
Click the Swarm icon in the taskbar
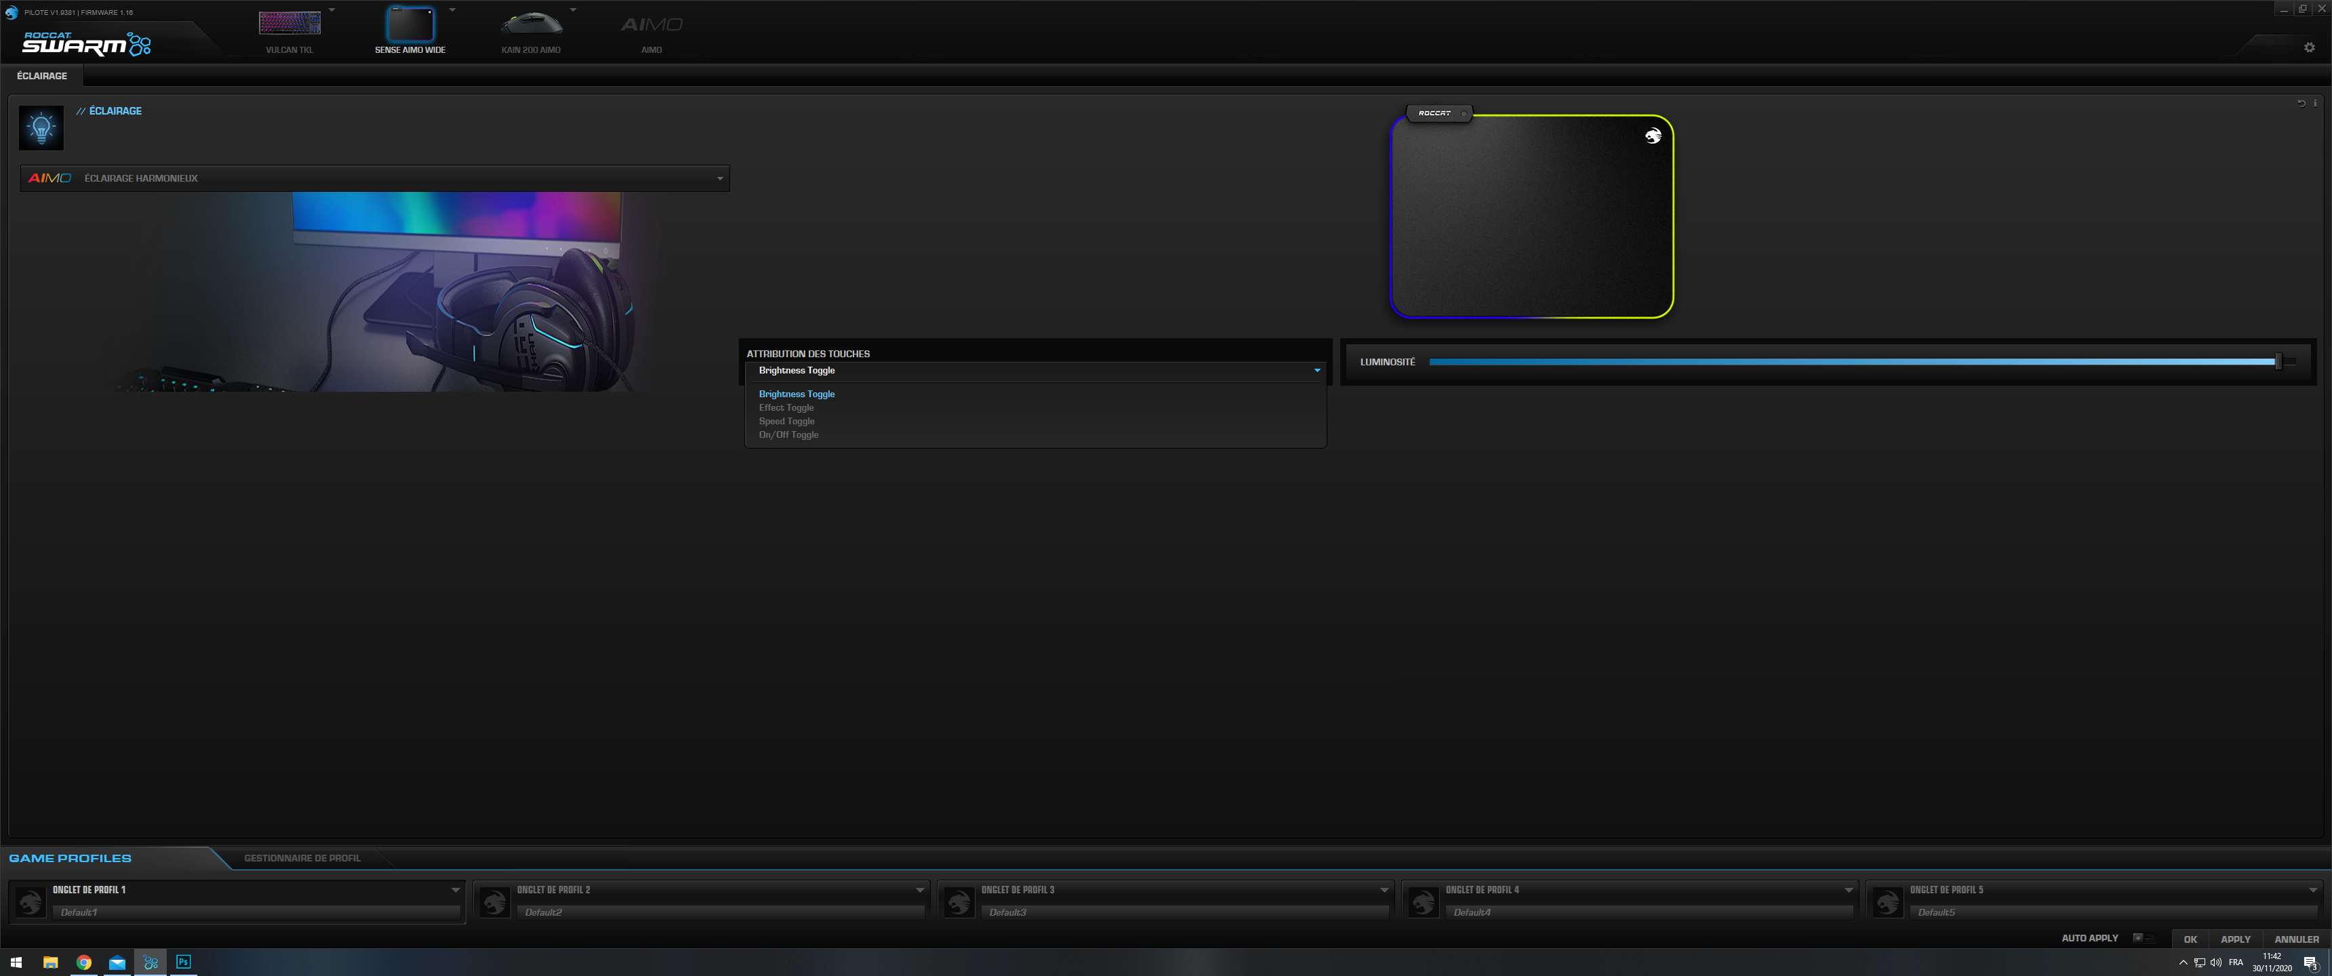[150, 963]
